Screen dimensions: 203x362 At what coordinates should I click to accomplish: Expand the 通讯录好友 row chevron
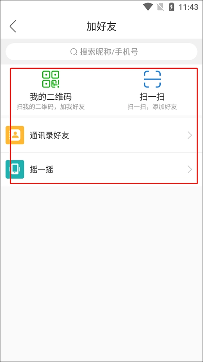pos(189,135)
